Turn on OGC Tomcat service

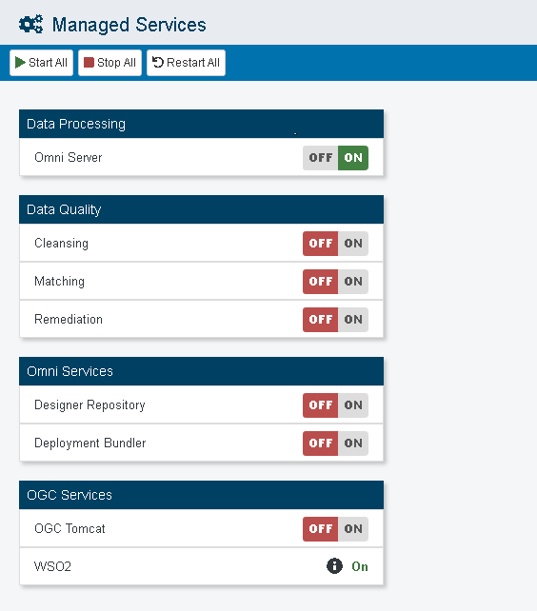(353, 529)
